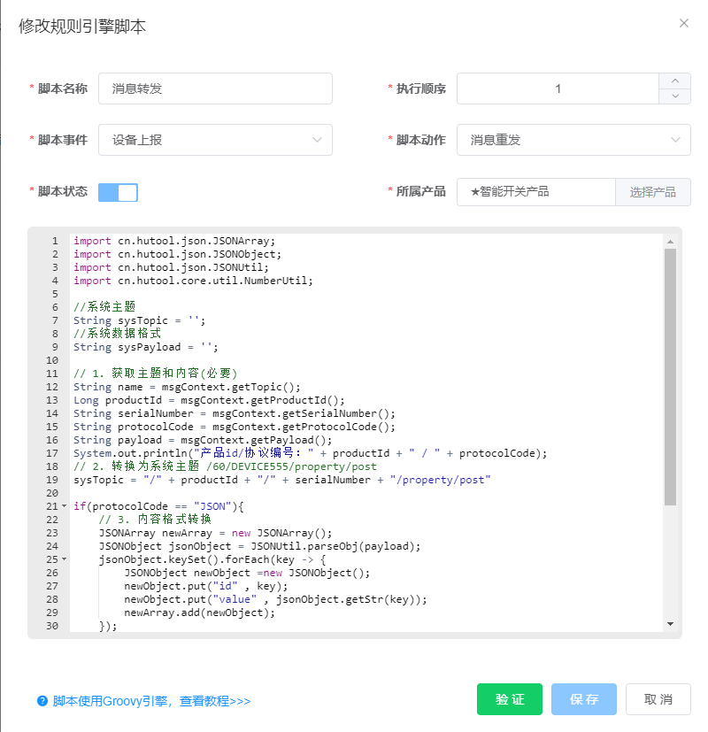Open the 脚本动作 dropdown
This screenshot has height=732, width=708.
(573, 140)
